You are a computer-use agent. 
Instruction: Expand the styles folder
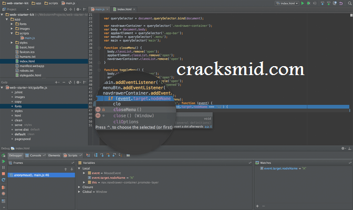pyautogui.click(x=12, y=43)
